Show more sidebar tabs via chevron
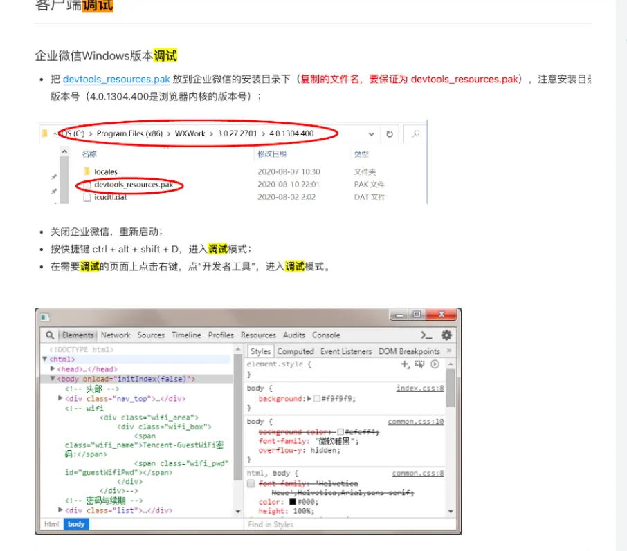This screenshot has width=627, height=551. (449, 351)
